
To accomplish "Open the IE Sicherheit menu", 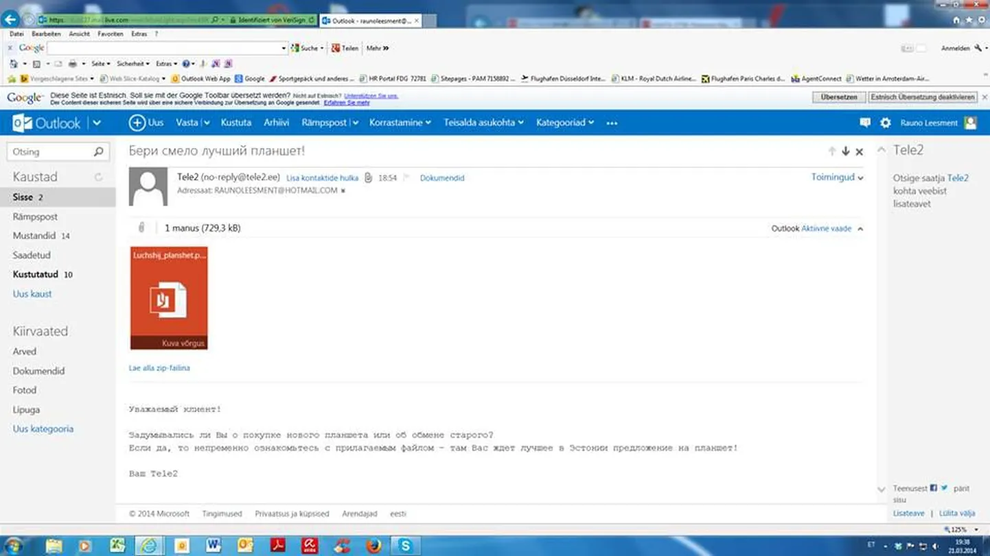I will click(133, 64).
